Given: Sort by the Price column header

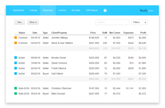Looking at the screenshot, I should pyautogui.click(x=93, y=33).
